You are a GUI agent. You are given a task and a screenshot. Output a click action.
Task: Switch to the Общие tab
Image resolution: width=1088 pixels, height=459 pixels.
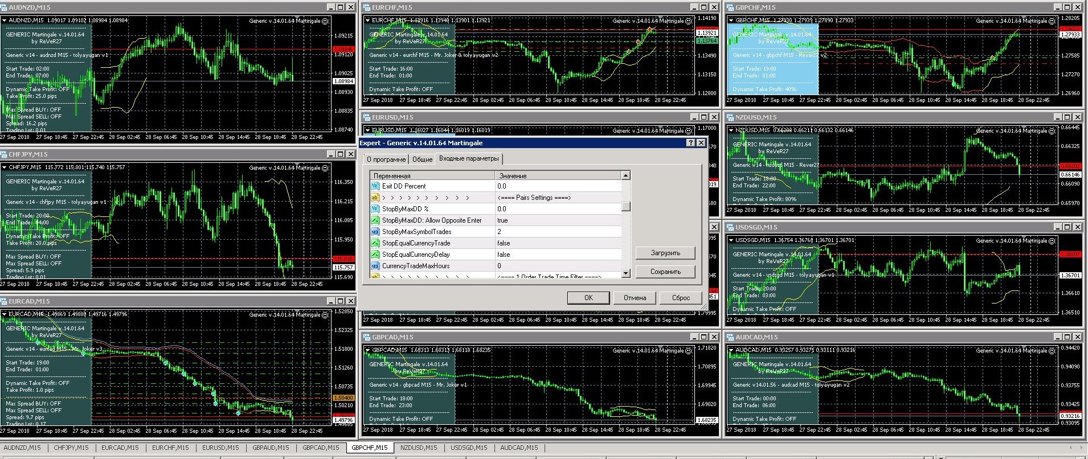click(x=422, y=159)
